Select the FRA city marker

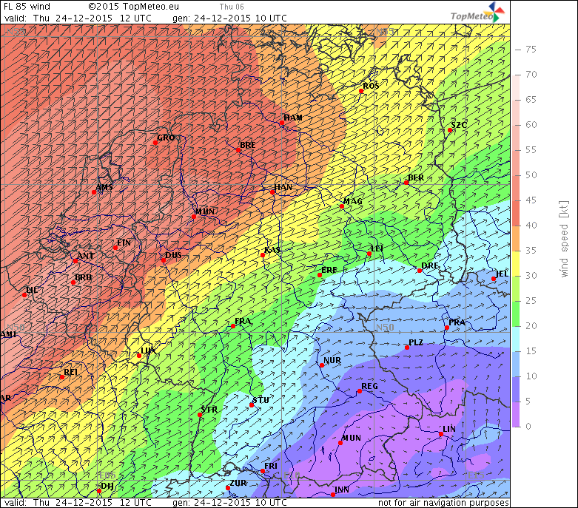(233, 326)
